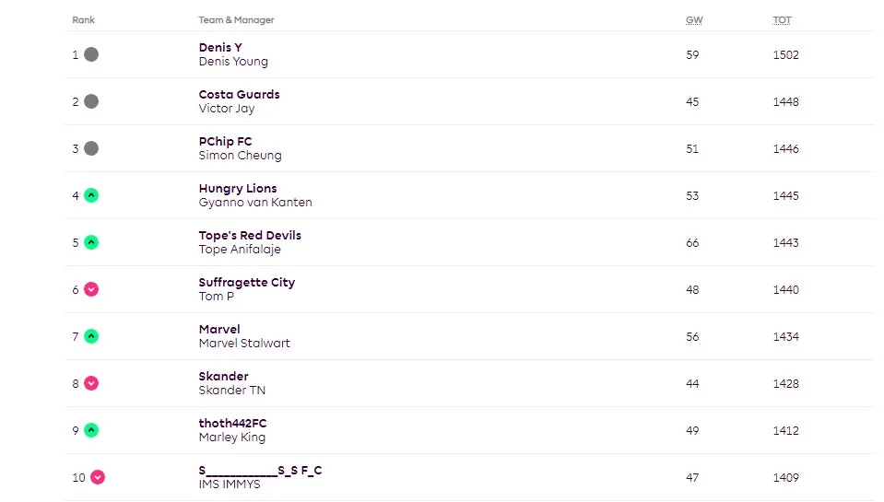884x502 pixels.
Task: Select the TOT column header
Action: click(x=782, y=19)
